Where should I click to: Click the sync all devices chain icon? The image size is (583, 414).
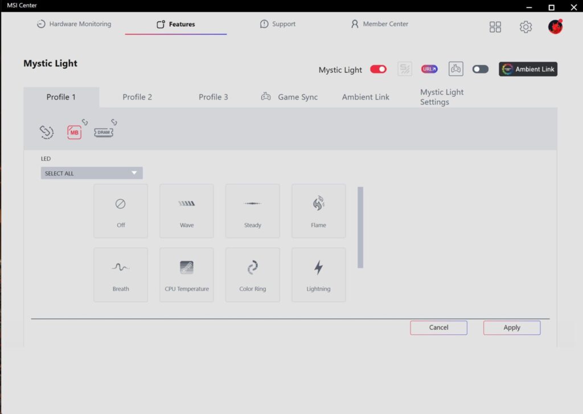[47, 132]
